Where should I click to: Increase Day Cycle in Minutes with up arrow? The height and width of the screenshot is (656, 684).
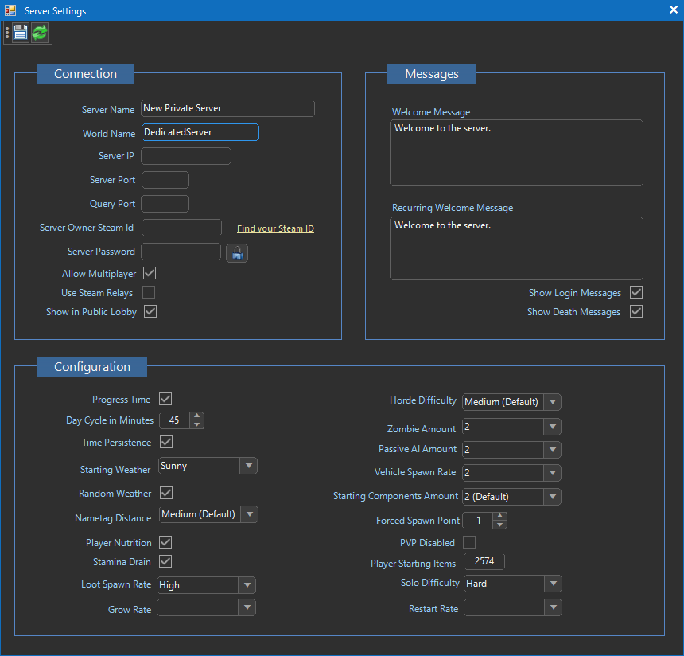[x=197, y=416]
